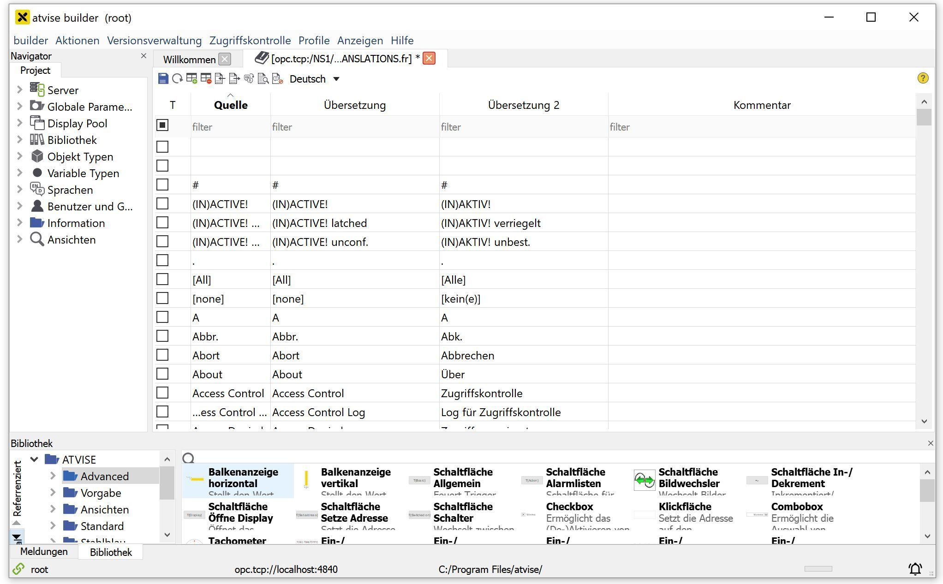The image size is (943, 584).
Task: Click the translation table vertical scrollbar thumb
Action: pyautogui.click(x=924, y=117)
